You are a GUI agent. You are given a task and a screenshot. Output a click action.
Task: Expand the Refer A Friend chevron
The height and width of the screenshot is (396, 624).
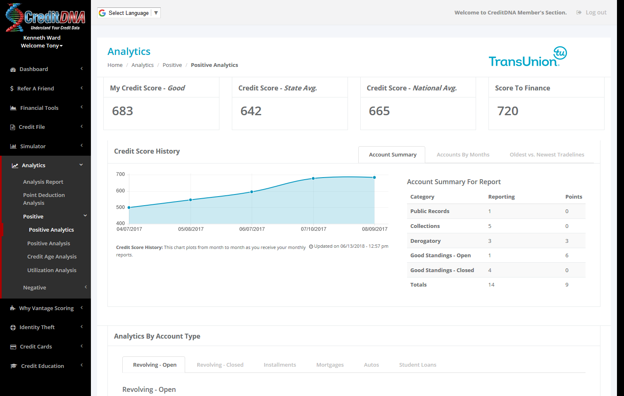pyautogui.click(x=82, y=88)
